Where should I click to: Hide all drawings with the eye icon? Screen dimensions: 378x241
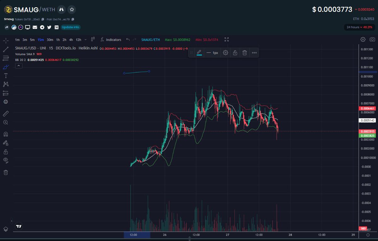[6, 160]
